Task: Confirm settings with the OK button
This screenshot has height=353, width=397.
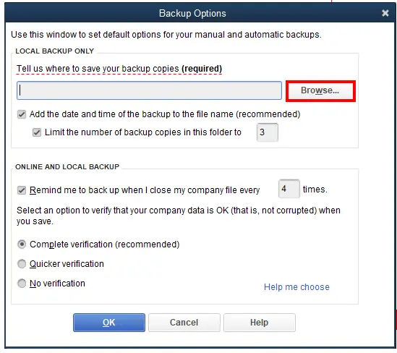Action: 109,323
